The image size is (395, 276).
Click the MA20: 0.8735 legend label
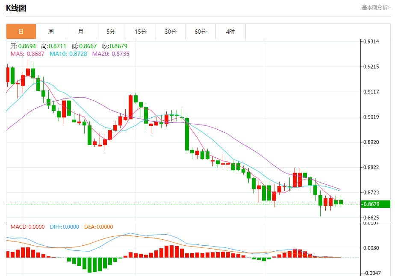[x=111, y=54]
